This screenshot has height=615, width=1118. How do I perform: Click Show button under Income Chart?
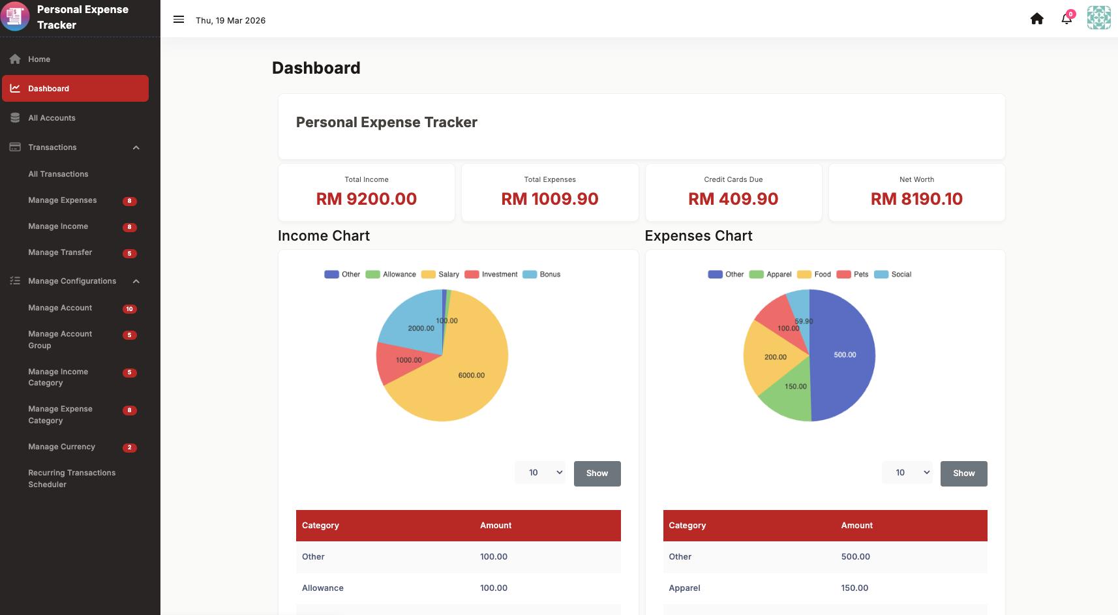[597, 473]
